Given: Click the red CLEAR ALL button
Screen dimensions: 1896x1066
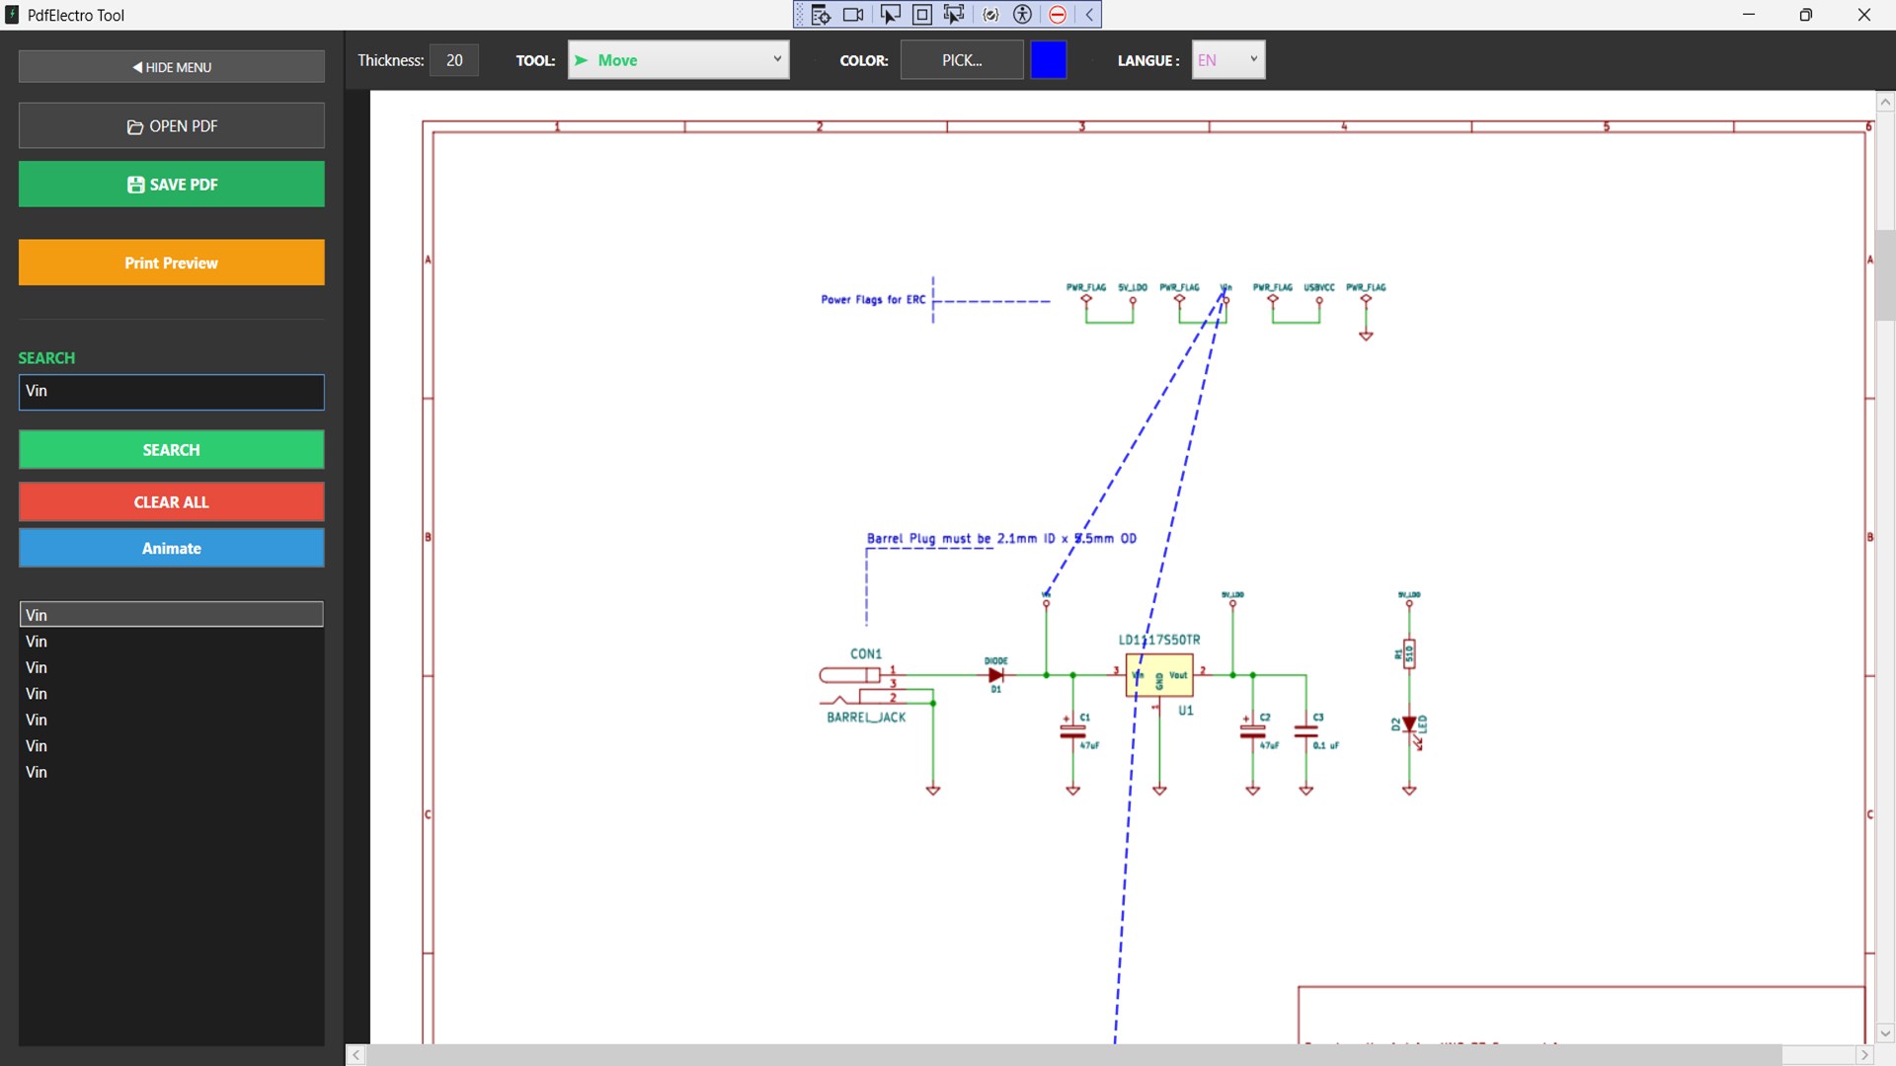Looking at the screenshot, I should (x=172, y=501).
